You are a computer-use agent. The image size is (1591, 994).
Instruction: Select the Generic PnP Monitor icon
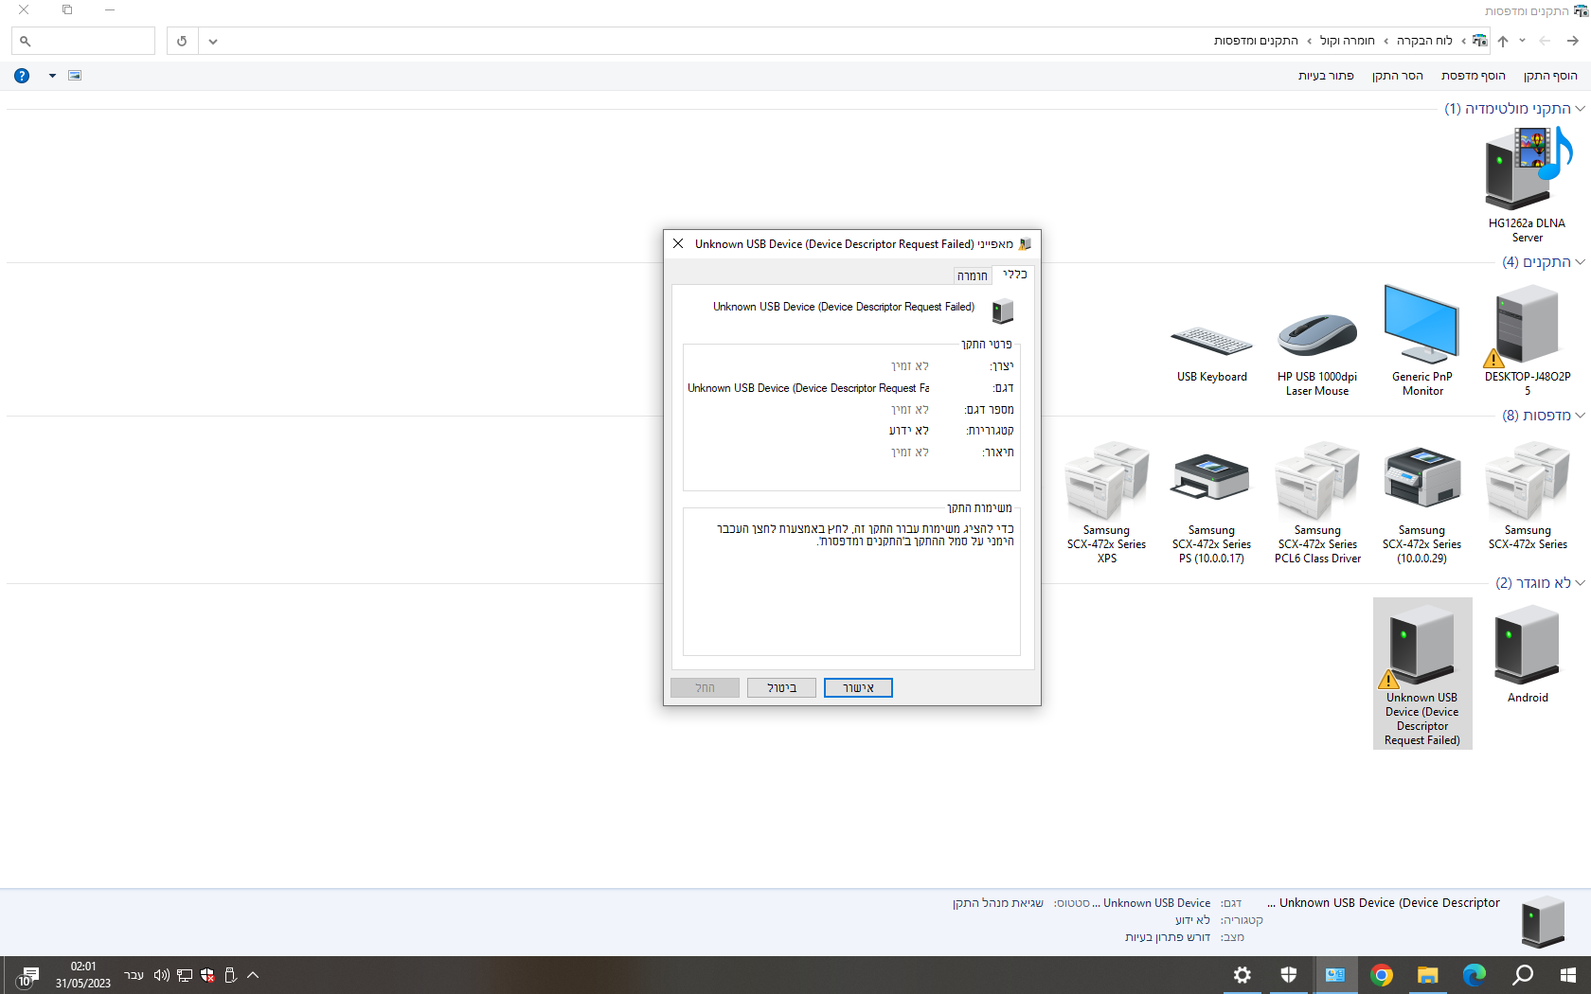[1421, 325]
